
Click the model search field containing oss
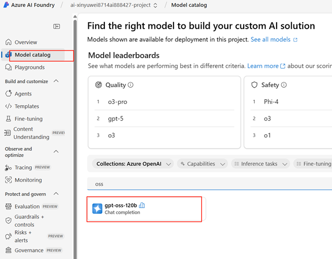[207, 184]
